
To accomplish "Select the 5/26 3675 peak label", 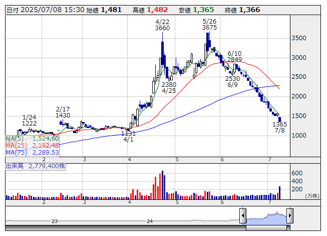I will coord(210,25).
